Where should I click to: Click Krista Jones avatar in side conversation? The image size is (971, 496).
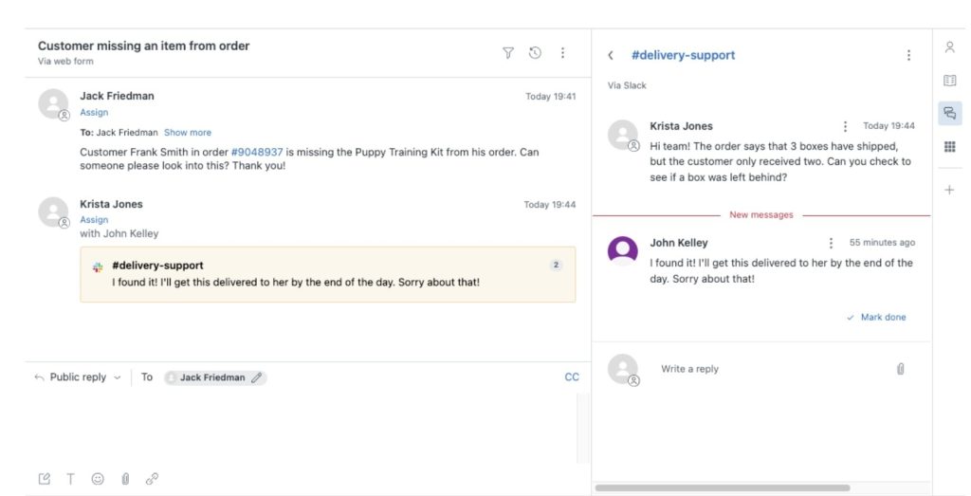tap(623, 135)
